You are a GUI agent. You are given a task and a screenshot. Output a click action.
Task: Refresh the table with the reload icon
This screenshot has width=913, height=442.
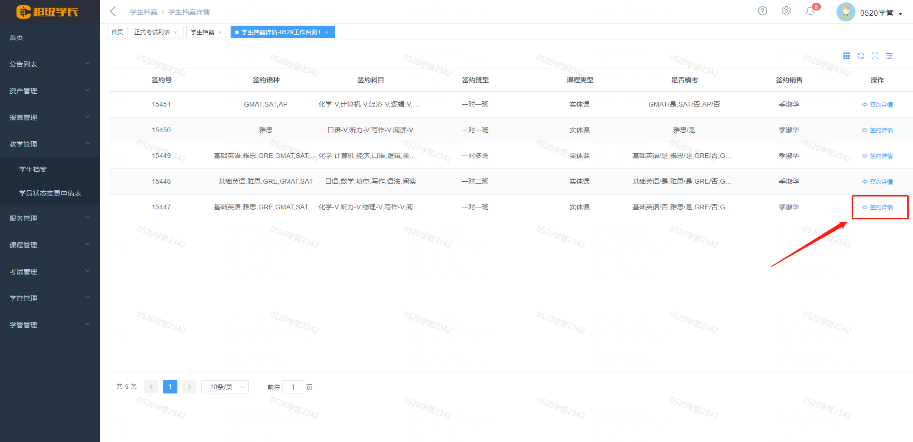861,56
